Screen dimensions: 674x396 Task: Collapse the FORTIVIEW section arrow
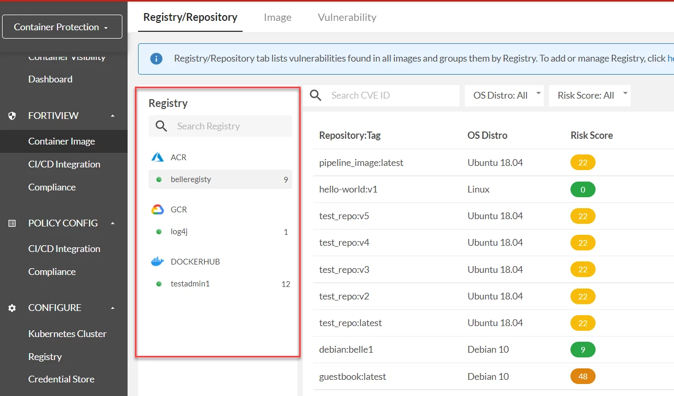coord(112,116)
